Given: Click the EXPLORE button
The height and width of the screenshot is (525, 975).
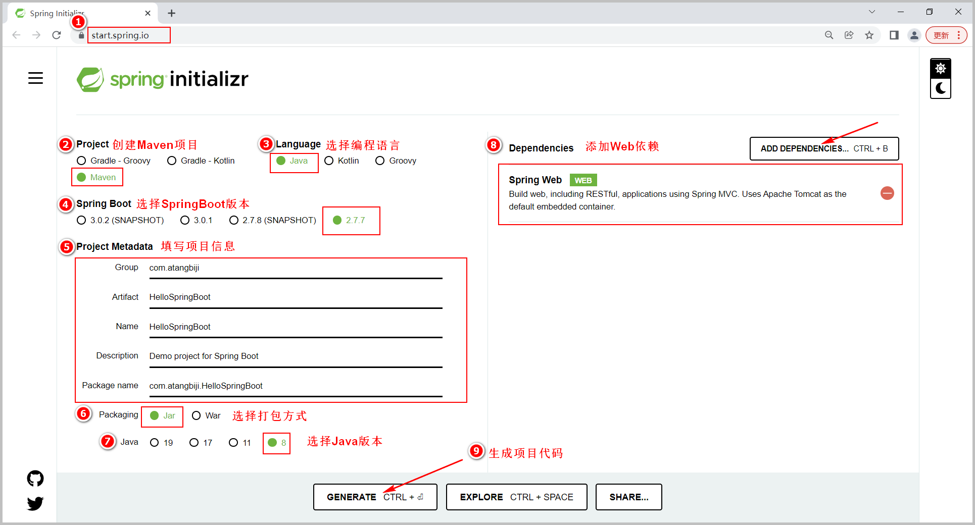Looking at the screenshot, I should (x=517, y=497).
